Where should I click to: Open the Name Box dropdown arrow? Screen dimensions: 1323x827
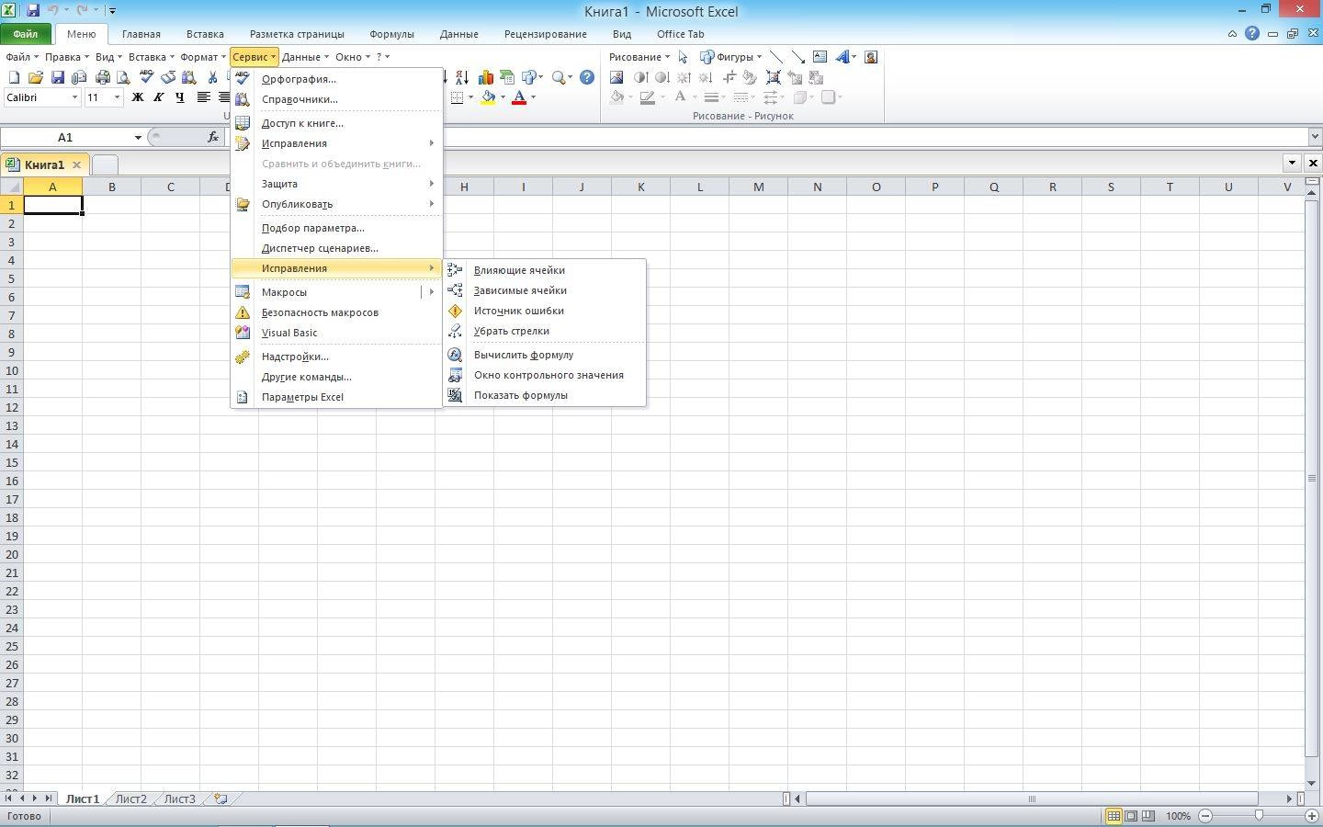tap(138, 137)
